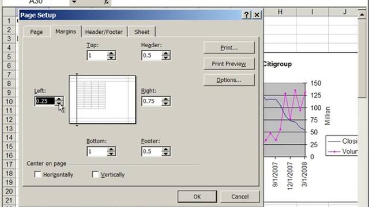Viewport: 369px width, 207px height.
Task: Increase the Top margin with up arrow
Action: [111, 53]
